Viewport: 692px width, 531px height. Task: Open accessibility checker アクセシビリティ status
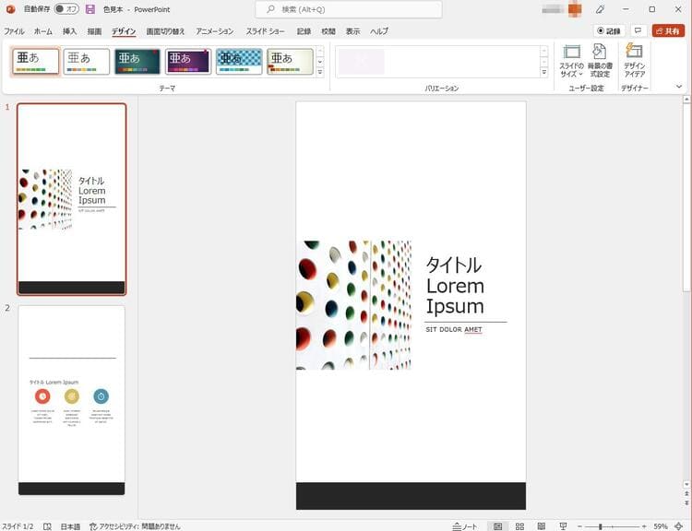pyautogui.click(x=135, y=526)
